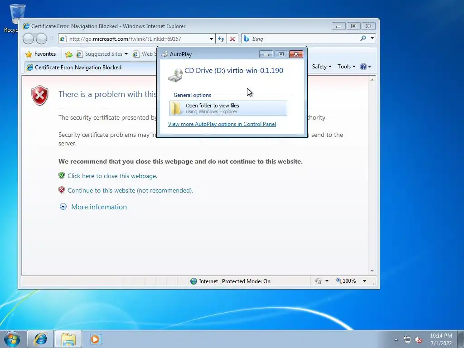Screen dimensions: 464x348
Task: Click the network tray icon
Action: 407,340
